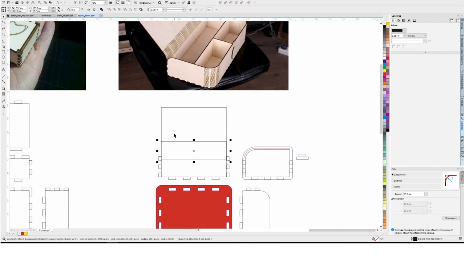The height and width of the screenshot is (261, 465).
Task: Click the Применить apply button
Action: (x=451, y=218)
